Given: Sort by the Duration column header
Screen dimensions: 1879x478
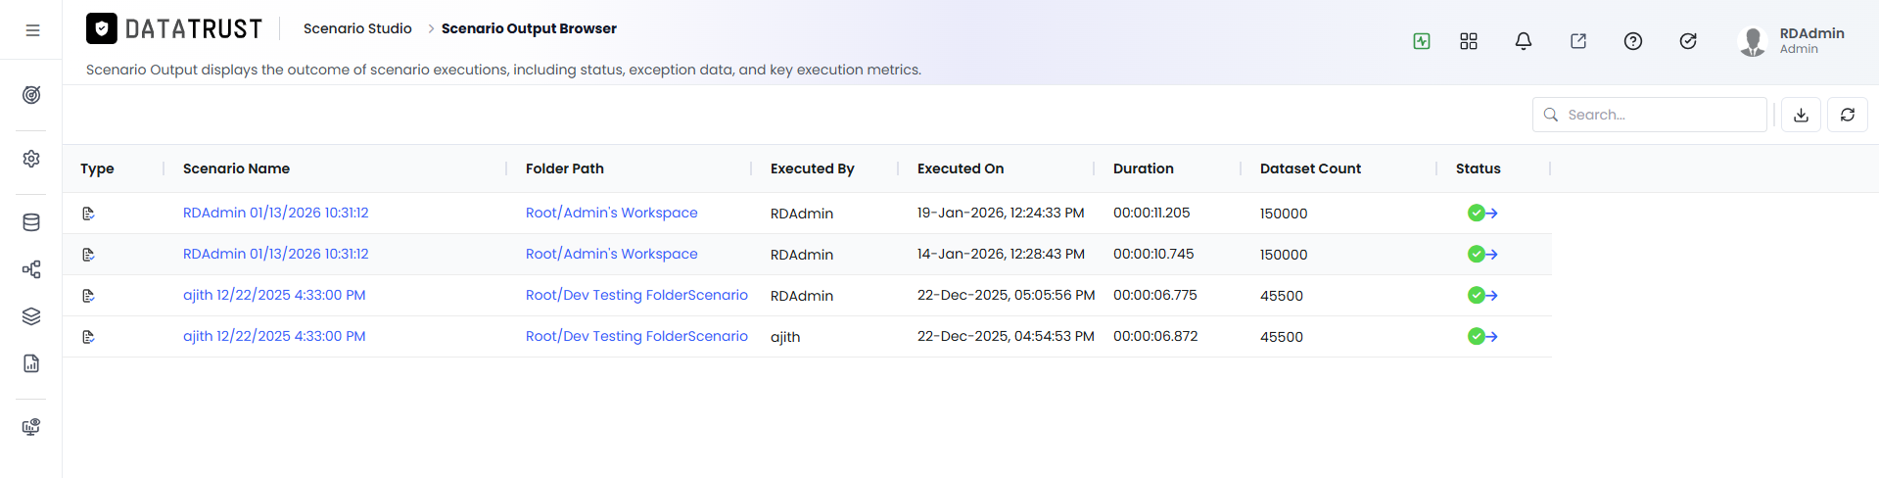Looking at the screenshot, I should coord(1144,168).
